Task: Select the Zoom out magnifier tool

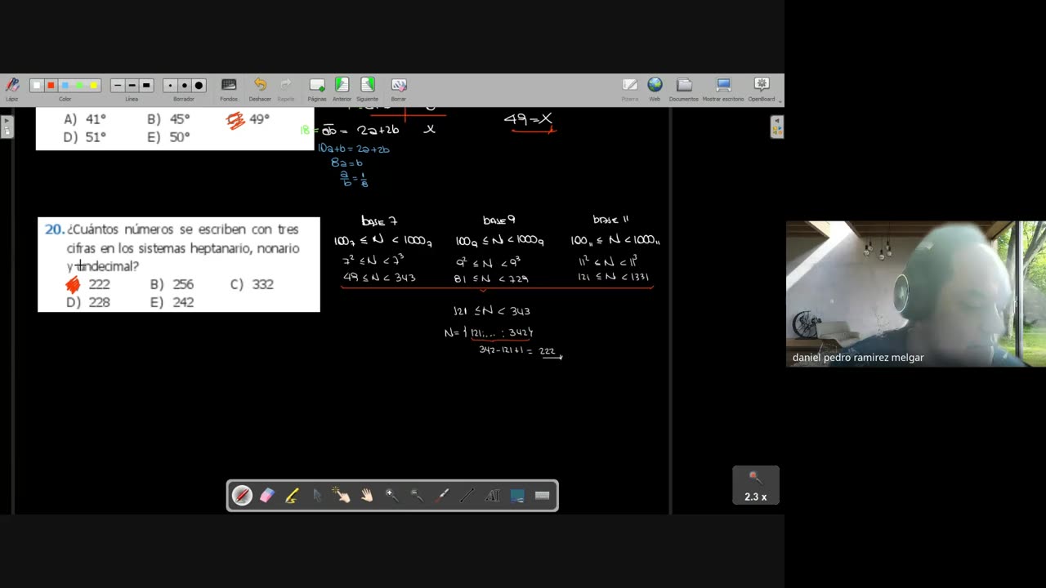Action: (x=417, y=495)
